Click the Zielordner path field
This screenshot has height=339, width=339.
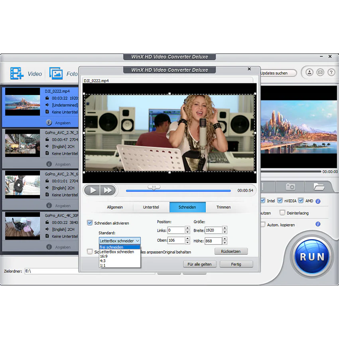(90, 271)
